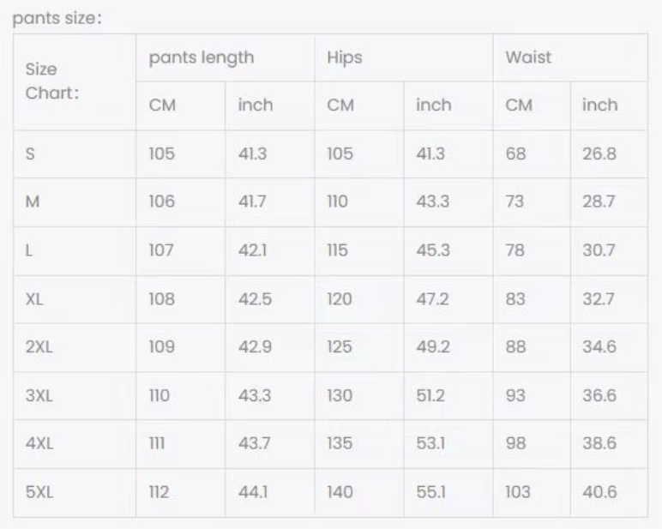
Task: Click the 'pants size:' heading text
Action: click(x=57, y=18)
